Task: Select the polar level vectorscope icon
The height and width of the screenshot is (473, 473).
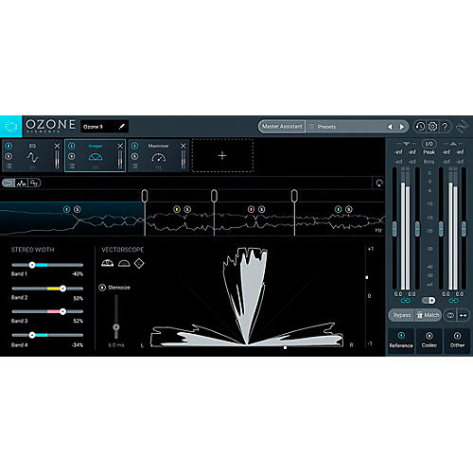Action: point(124,263)
